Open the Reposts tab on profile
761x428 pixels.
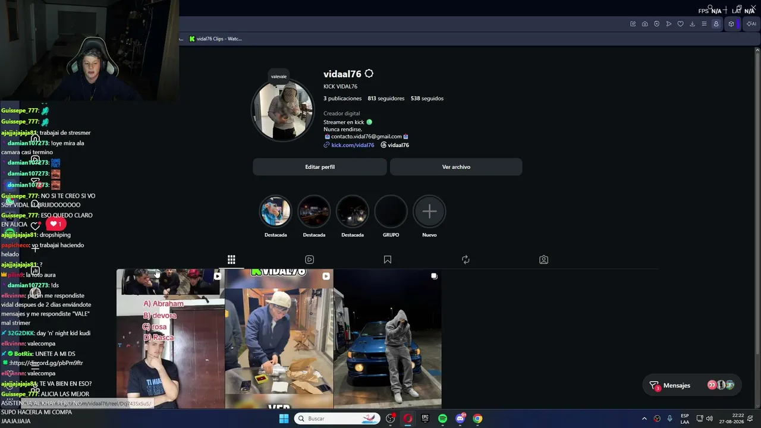pos(466,260)
